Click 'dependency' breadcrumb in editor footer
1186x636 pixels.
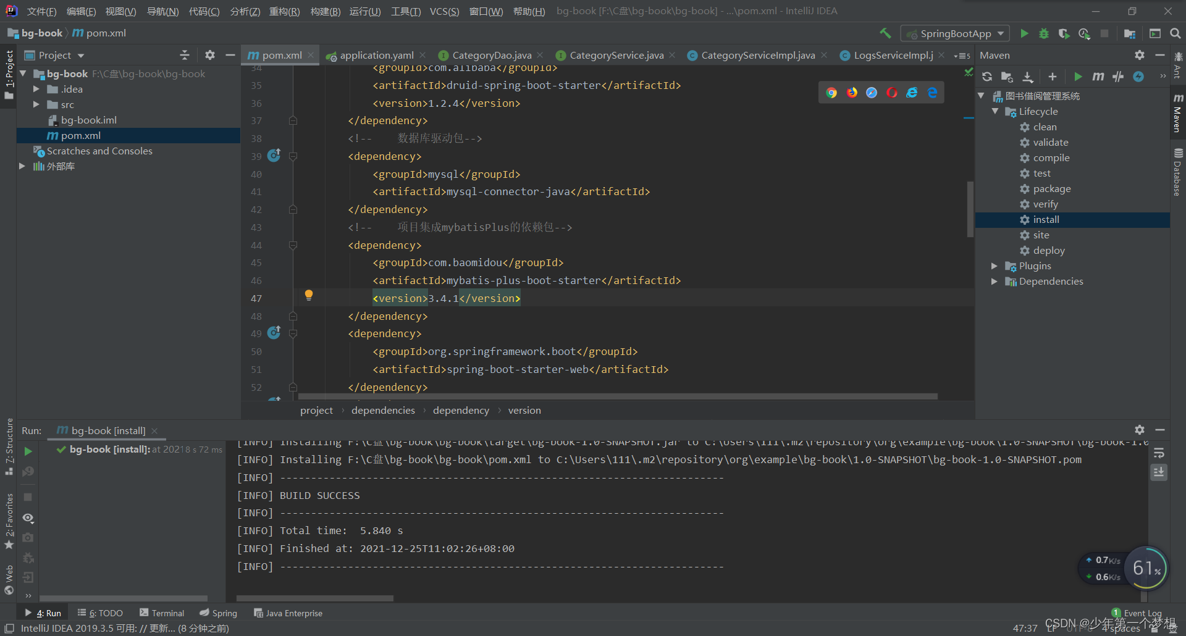click(x=461, y=410)
